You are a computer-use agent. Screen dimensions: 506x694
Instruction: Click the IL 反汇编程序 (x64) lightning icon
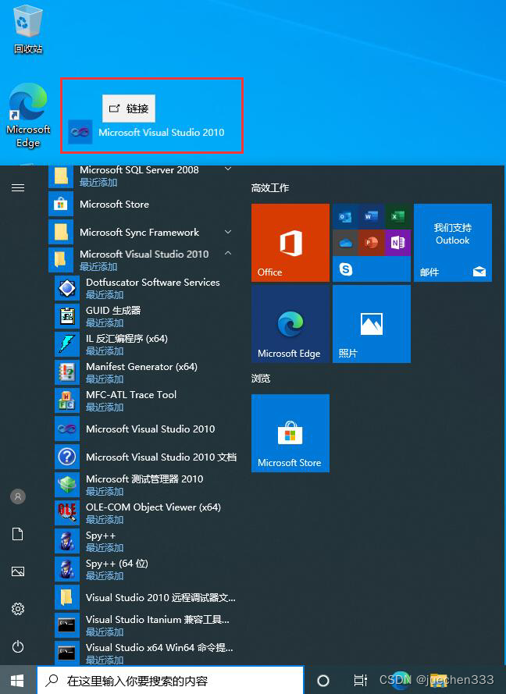(x=67, y=344)
